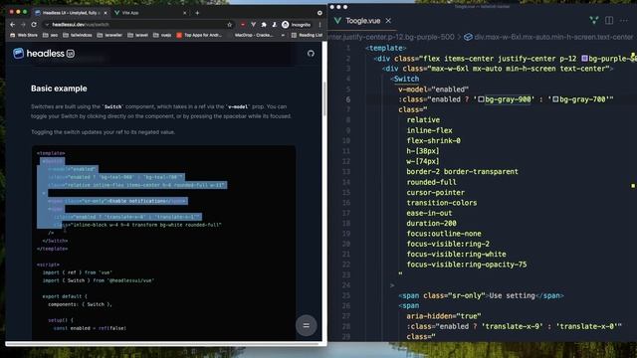Click the Incognito profile button
This screenshot has width=637, height=358.
pos(297,25)
